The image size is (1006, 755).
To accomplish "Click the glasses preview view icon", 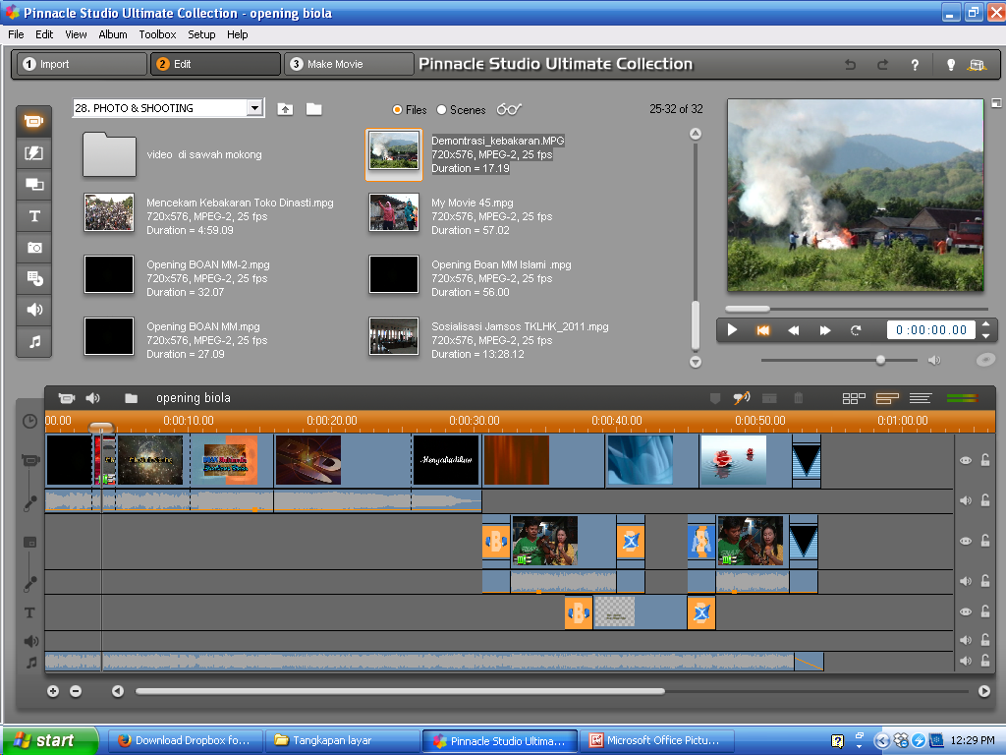I will pos(509,109).
